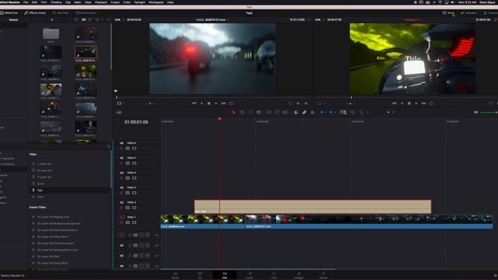The image size is (498, 280).
Task: Open the source viewer mode dropdown
Action: point(120,103)
